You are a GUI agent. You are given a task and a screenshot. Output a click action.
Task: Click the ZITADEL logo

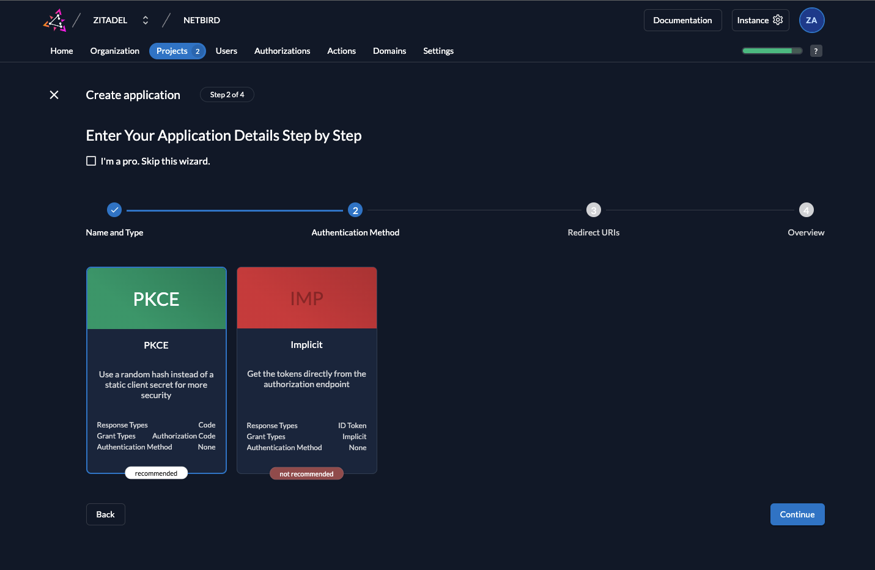click(54, 20)
